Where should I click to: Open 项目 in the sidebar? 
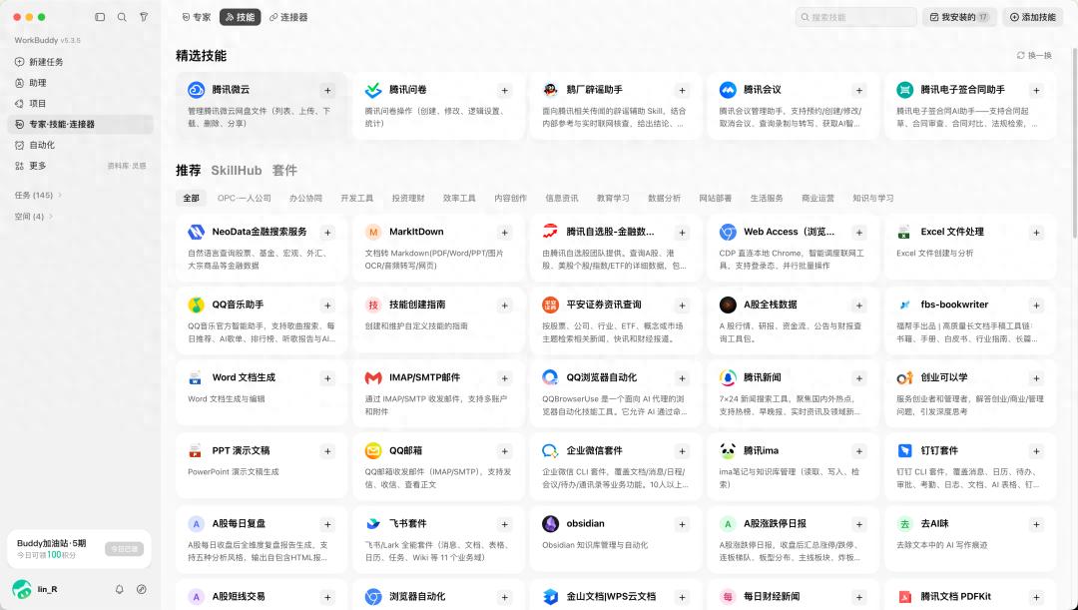coord(81,103)
